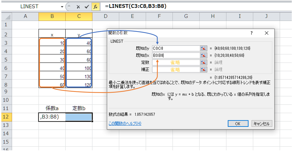292x153 pixels.
Task: Select column F header
Action: pyautogui.click(x=159, y=16)
